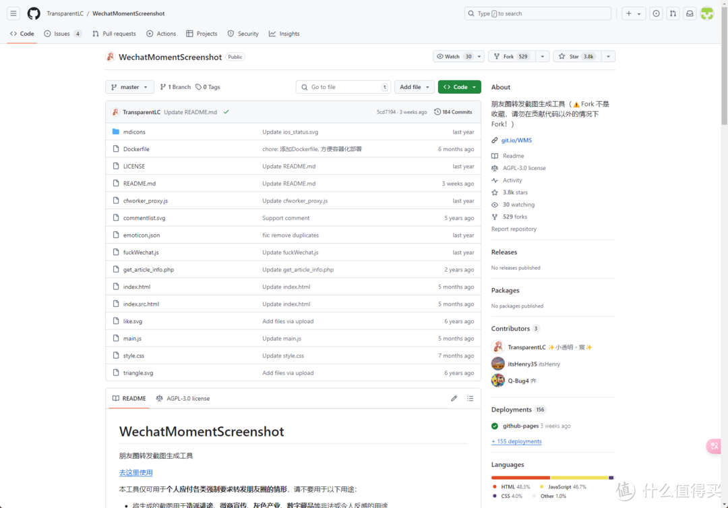This screenshot has height=508, width=728.
Task: Click the pink translate floating icon
Action: coord(714,446)
